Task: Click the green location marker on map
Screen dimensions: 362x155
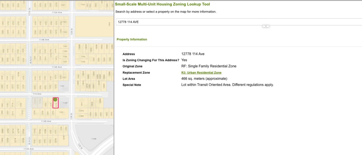Action: (x=55, y=99)
